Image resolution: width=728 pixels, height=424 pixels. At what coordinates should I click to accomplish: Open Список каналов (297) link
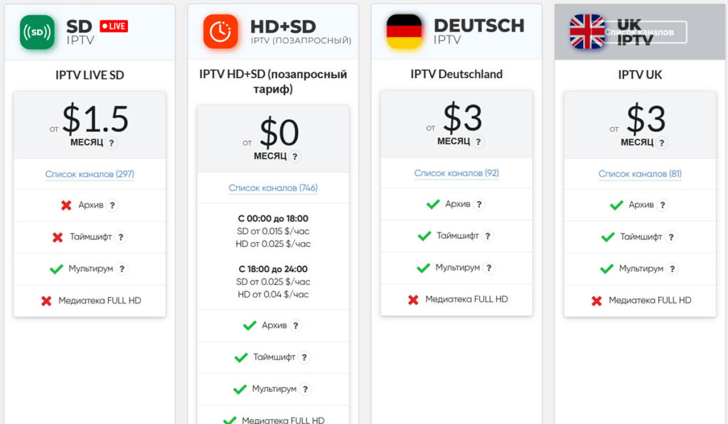(x=90, y=174)
